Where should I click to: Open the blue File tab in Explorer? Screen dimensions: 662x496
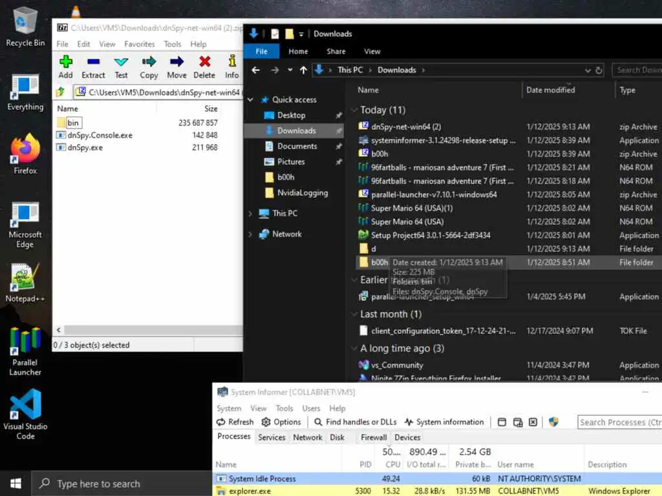point(261,51)
